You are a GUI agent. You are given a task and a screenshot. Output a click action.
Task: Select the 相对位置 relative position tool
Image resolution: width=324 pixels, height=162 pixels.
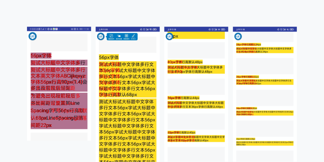(x=119, y=37)
